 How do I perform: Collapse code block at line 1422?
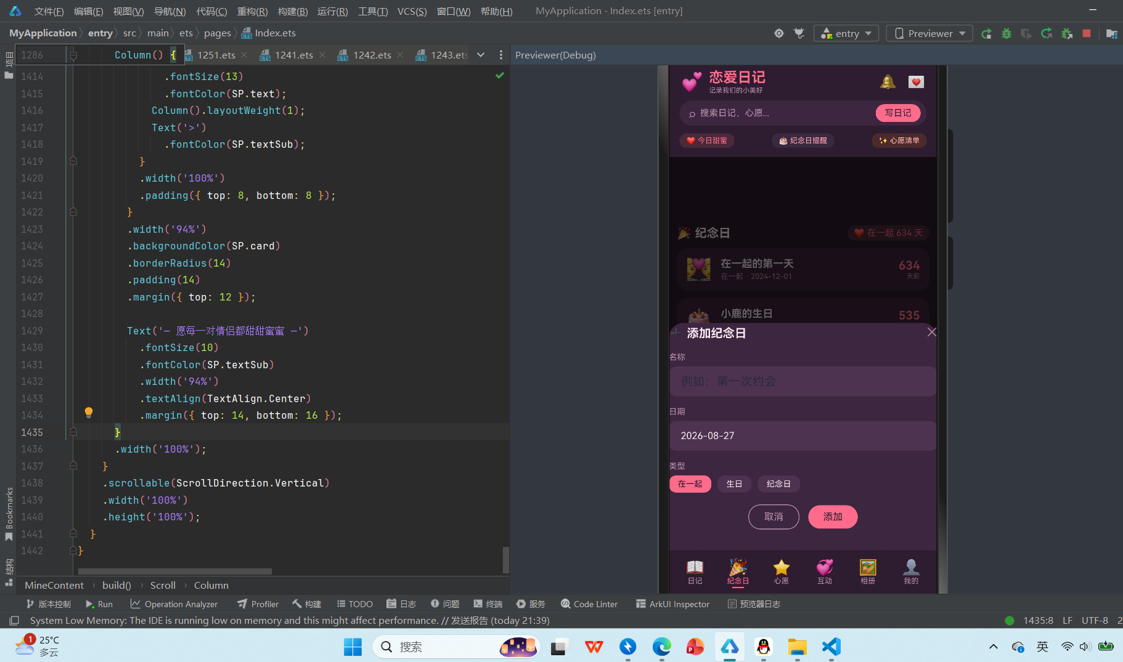[73, 212]
